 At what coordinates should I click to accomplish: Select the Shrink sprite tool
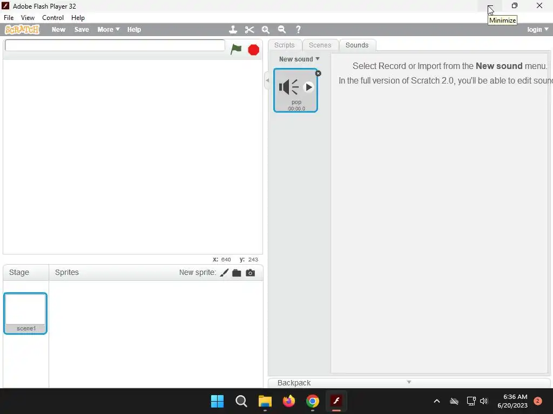point(281,30)
